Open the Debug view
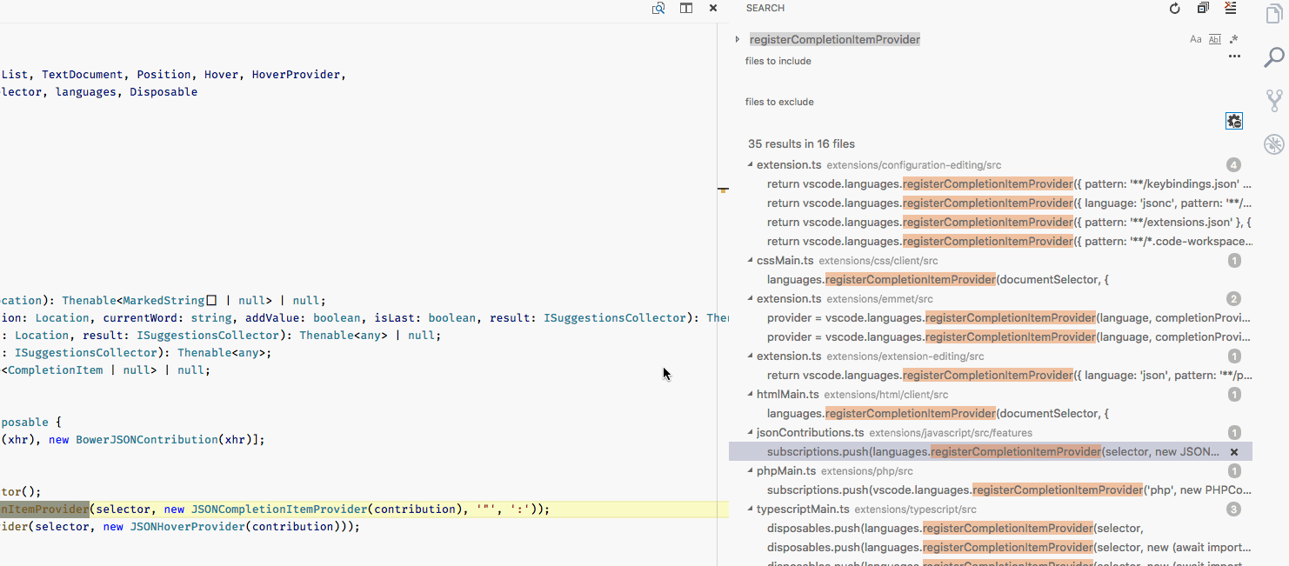This screenshot has width=1289, height=566. (1274, 143)
